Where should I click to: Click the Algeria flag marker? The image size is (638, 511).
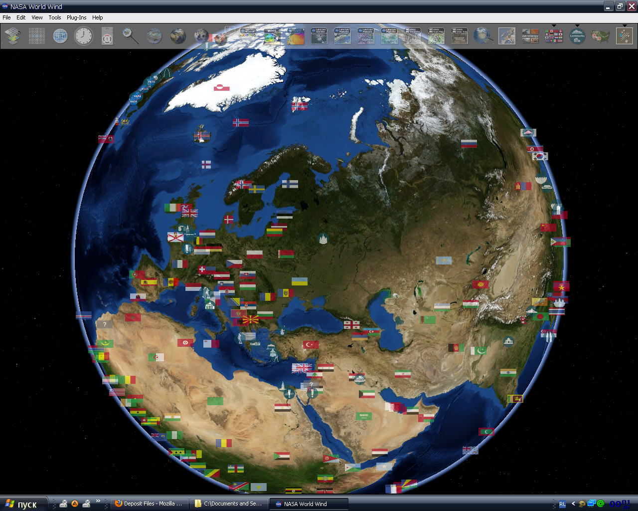coord(156,357)
